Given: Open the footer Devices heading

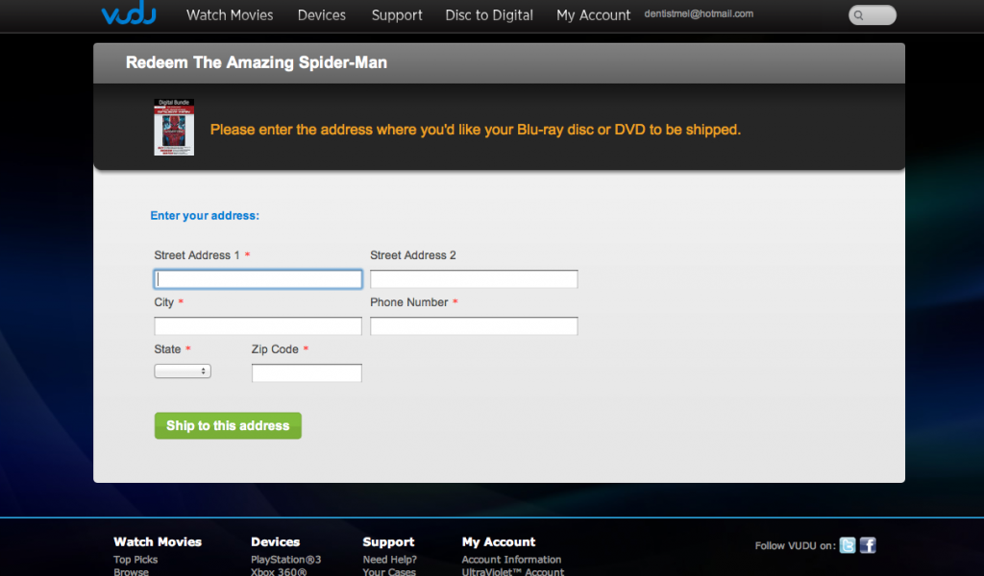Looking at the screenshot, I should click(276, 541).
